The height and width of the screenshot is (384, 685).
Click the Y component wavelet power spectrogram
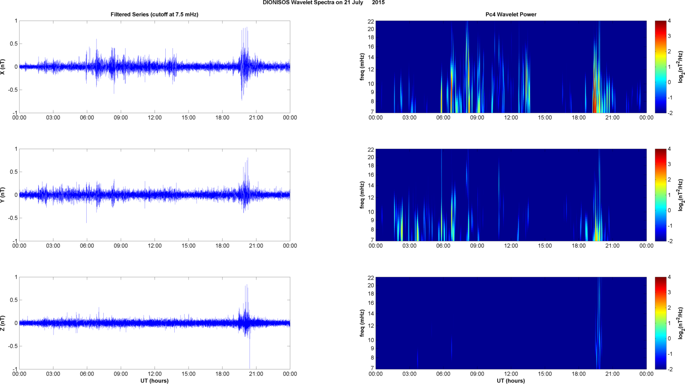(x=511, y=195)
